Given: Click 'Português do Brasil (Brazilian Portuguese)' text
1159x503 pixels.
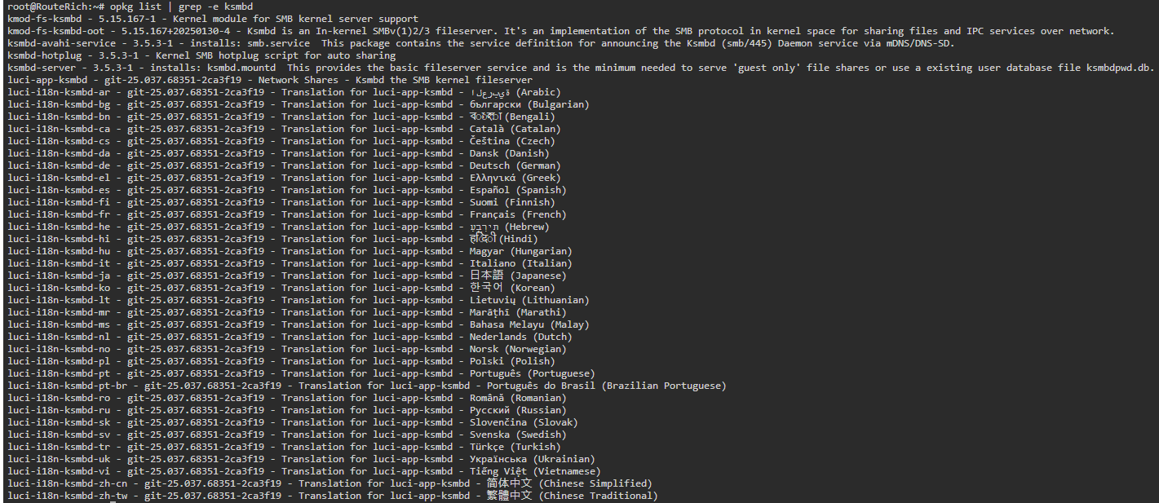Looking at the screenshot, I should (606, 386).
